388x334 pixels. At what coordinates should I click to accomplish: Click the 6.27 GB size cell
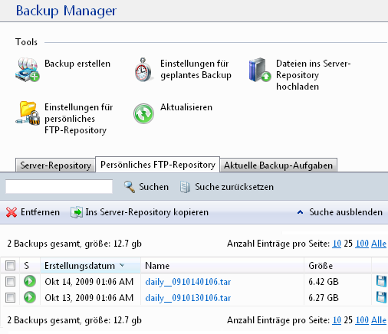click(324, 298)
